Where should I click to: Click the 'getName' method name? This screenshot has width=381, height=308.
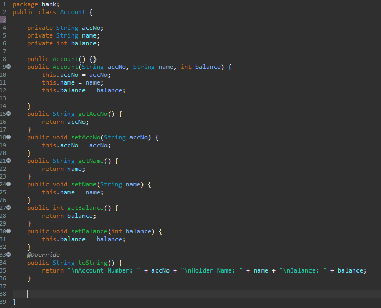pyautogui.click(x=91, y=161)
